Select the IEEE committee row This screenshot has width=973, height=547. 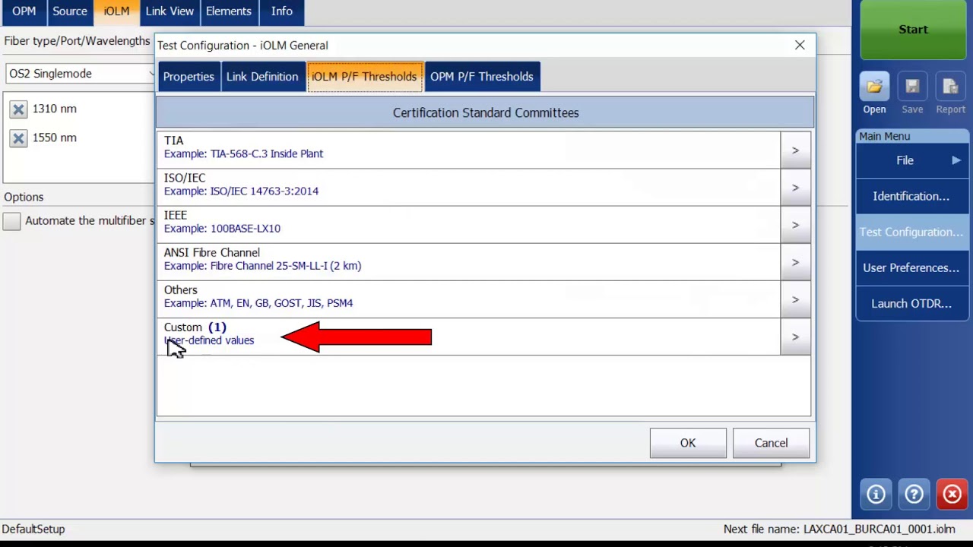[468, 225]
